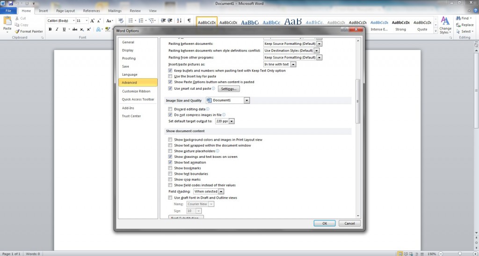Toggle Do not compress images in file
This screenshot has height=256, width=479.
point(170,115)
